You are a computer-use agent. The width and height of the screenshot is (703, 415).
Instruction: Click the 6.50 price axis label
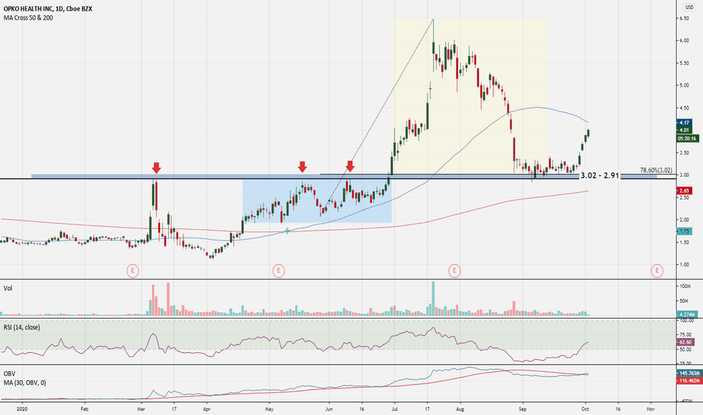pyautogui.click(x=684, y=18)
